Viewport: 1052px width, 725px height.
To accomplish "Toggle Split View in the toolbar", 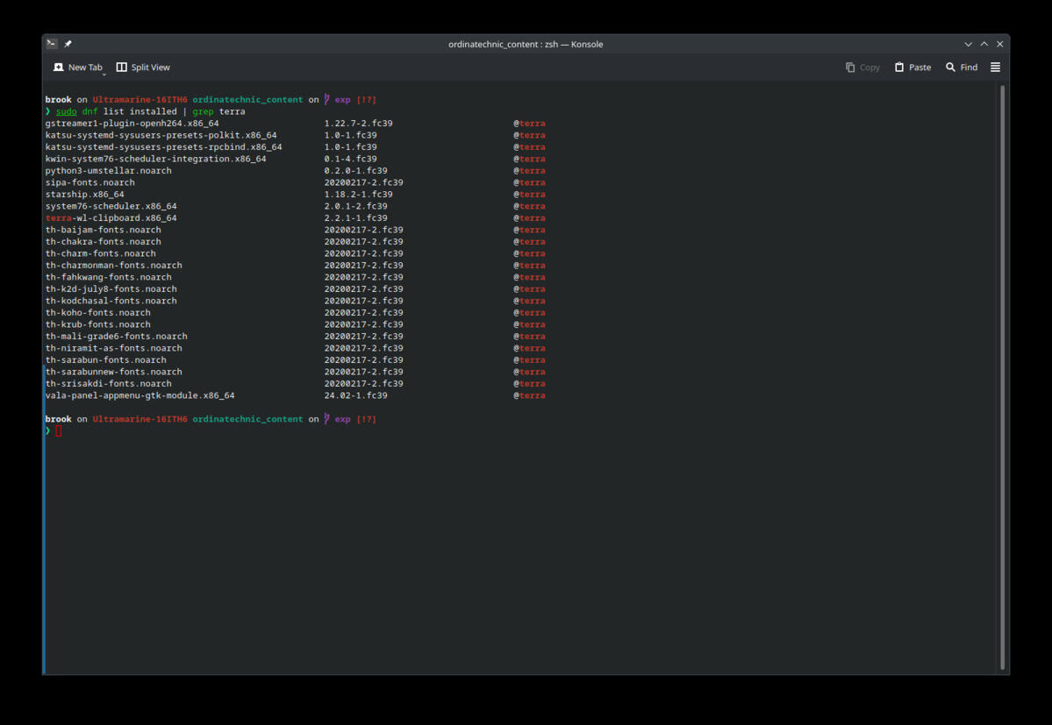I will point(143,67).
